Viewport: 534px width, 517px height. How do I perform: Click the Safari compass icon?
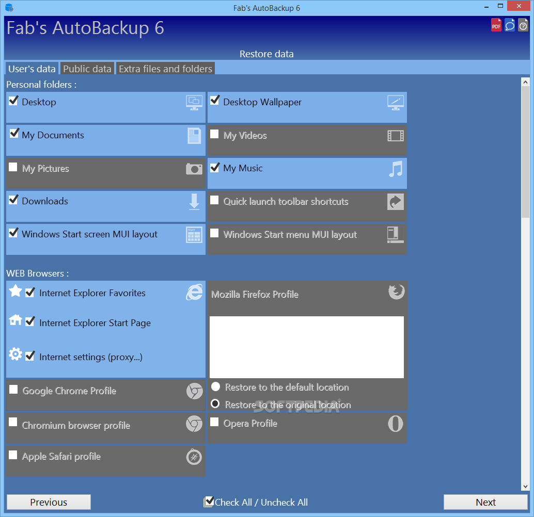click(x=194, y=457)
